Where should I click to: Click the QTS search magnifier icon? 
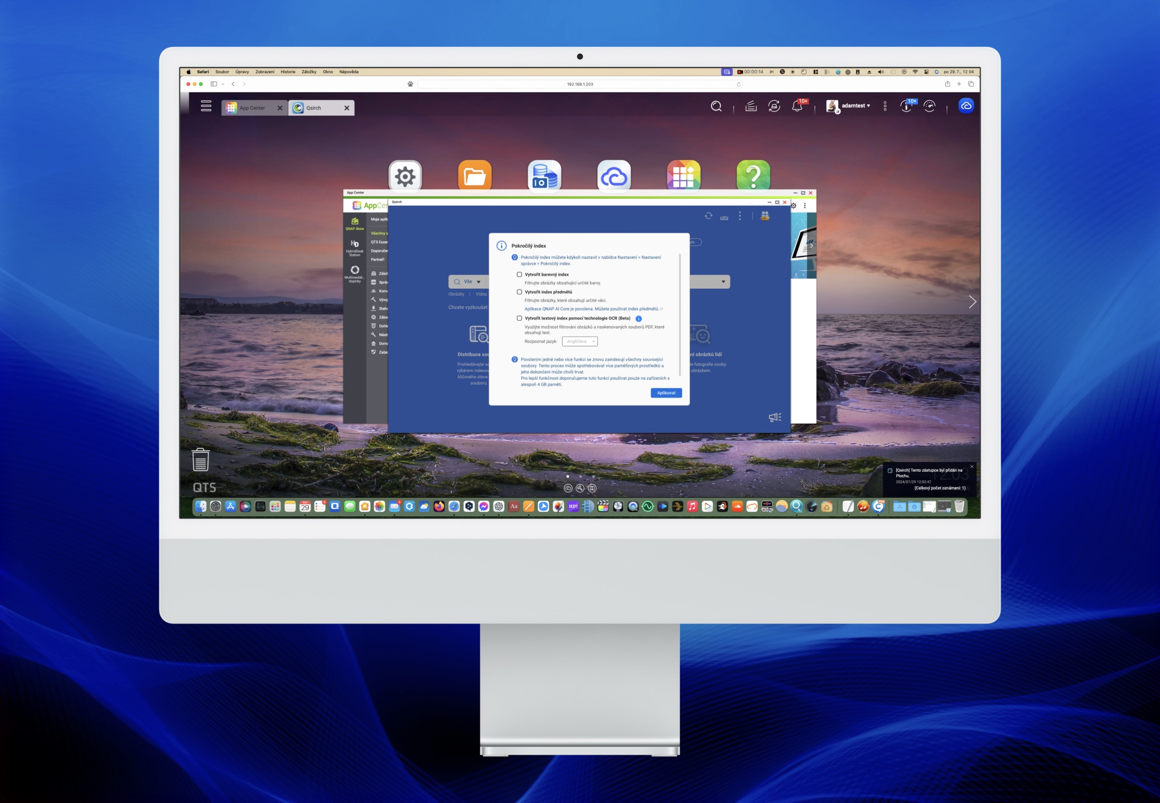coord(716,106)
